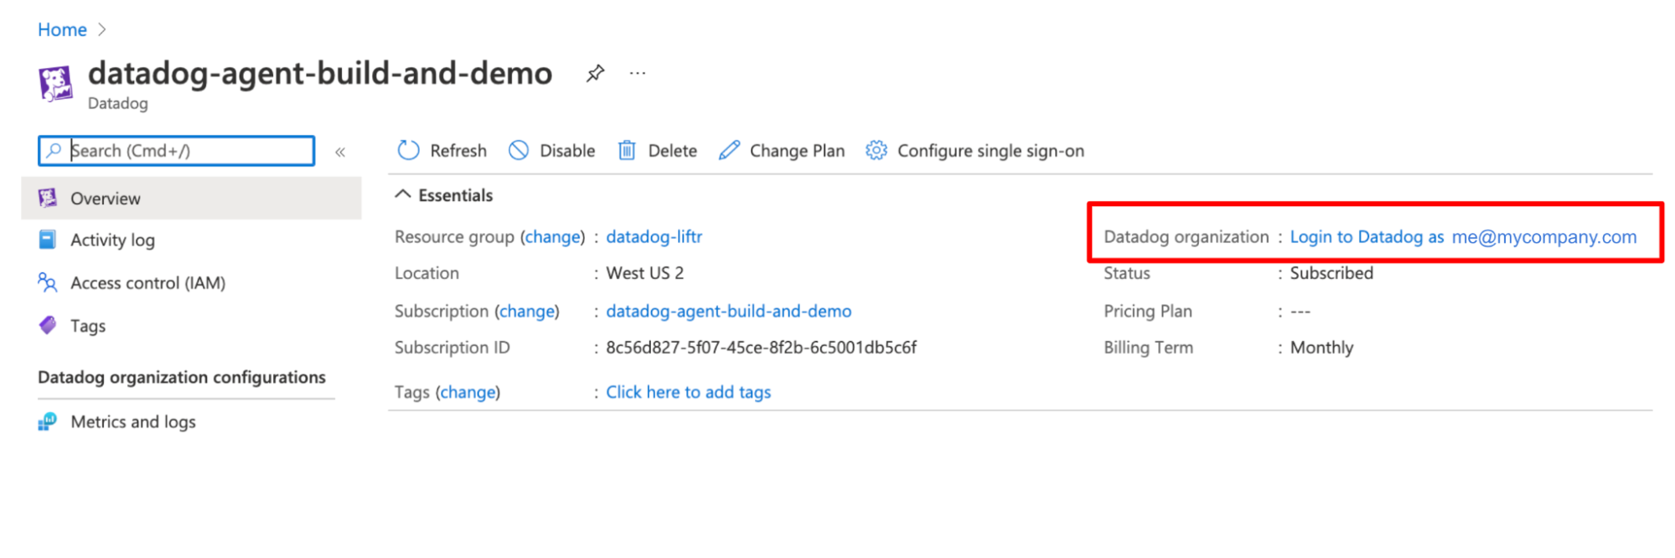1675x558 pixels.
Task: Click the Change Plan pencil icon
Action: [x=729, y=151]
